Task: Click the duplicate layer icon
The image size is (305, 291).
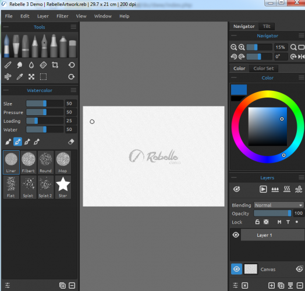Action: (281, 286)
